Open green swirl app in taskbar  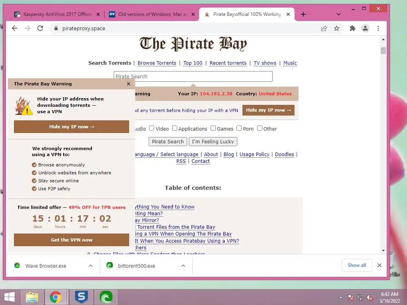tap(106, 297)
